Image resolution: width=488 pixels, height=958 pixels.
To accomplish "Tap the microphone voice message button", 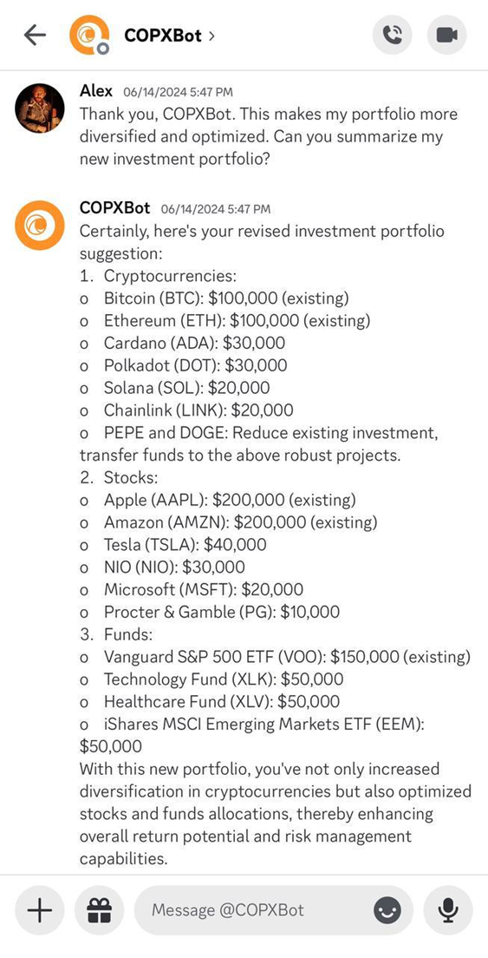I will [x=448, y=911].
